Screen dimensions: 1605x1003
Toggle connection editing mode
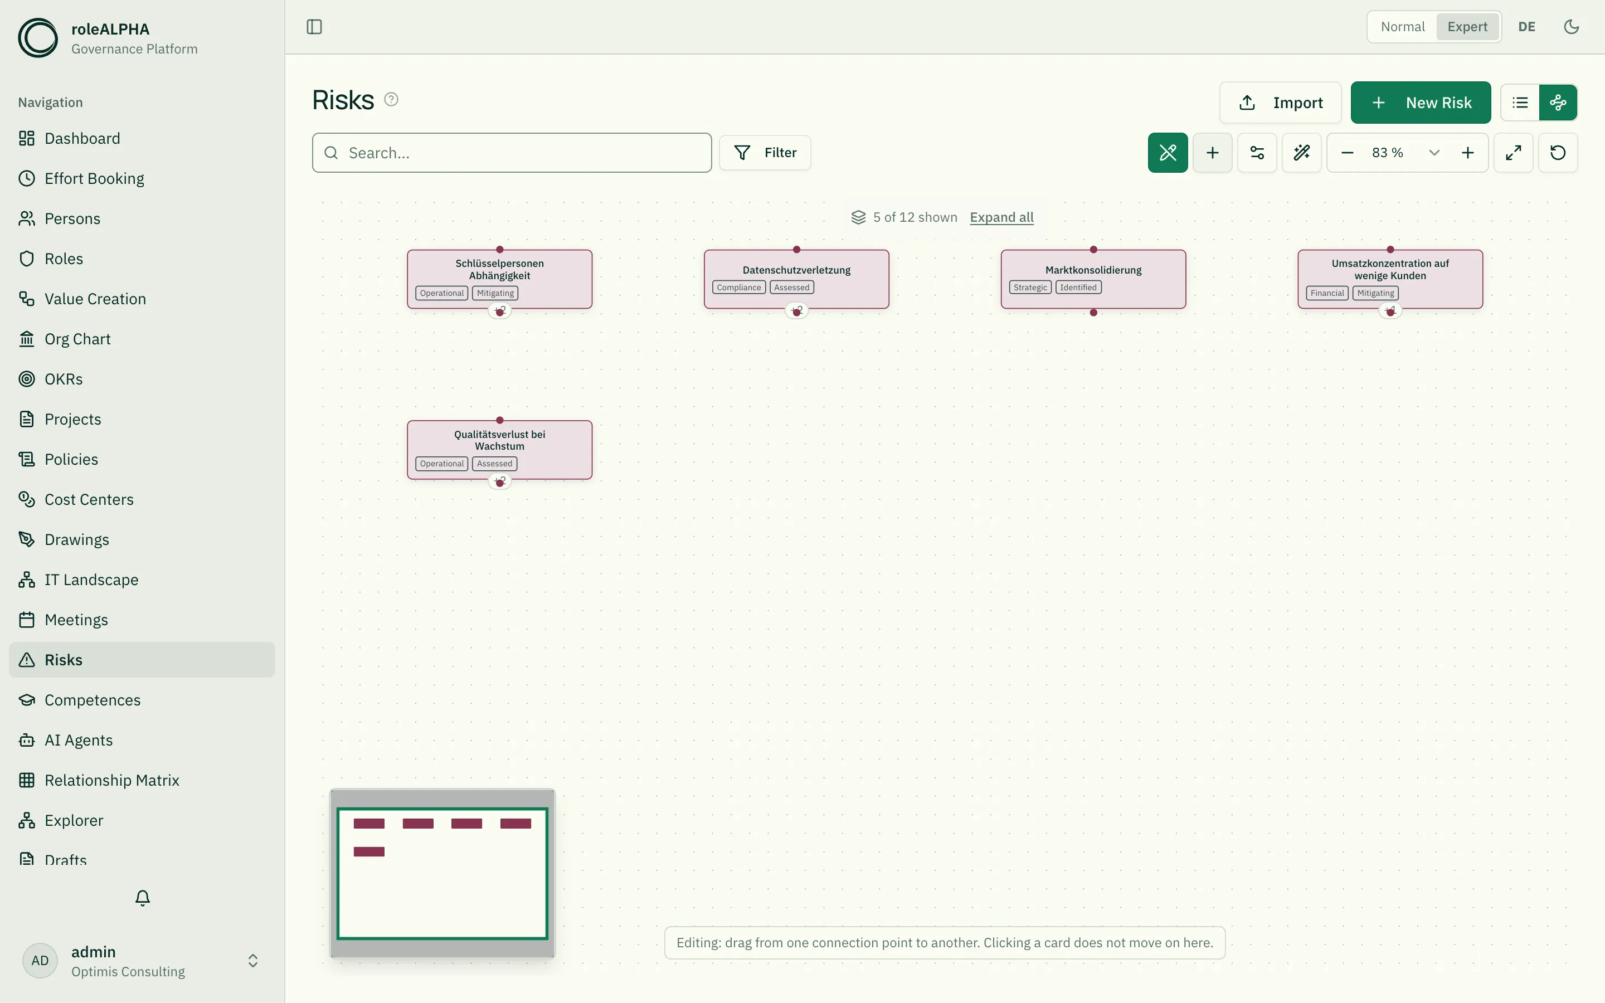point(1168,153)
